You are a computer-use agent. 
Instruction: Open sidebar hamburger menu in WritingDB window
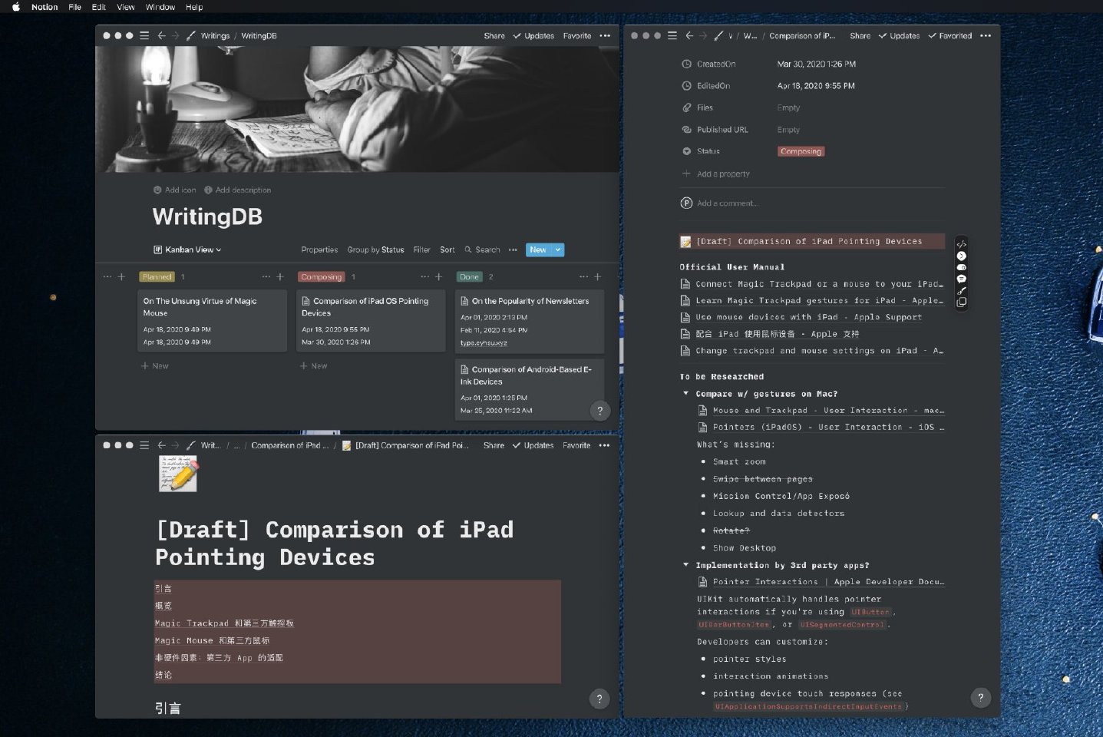(x=144, y=35)
